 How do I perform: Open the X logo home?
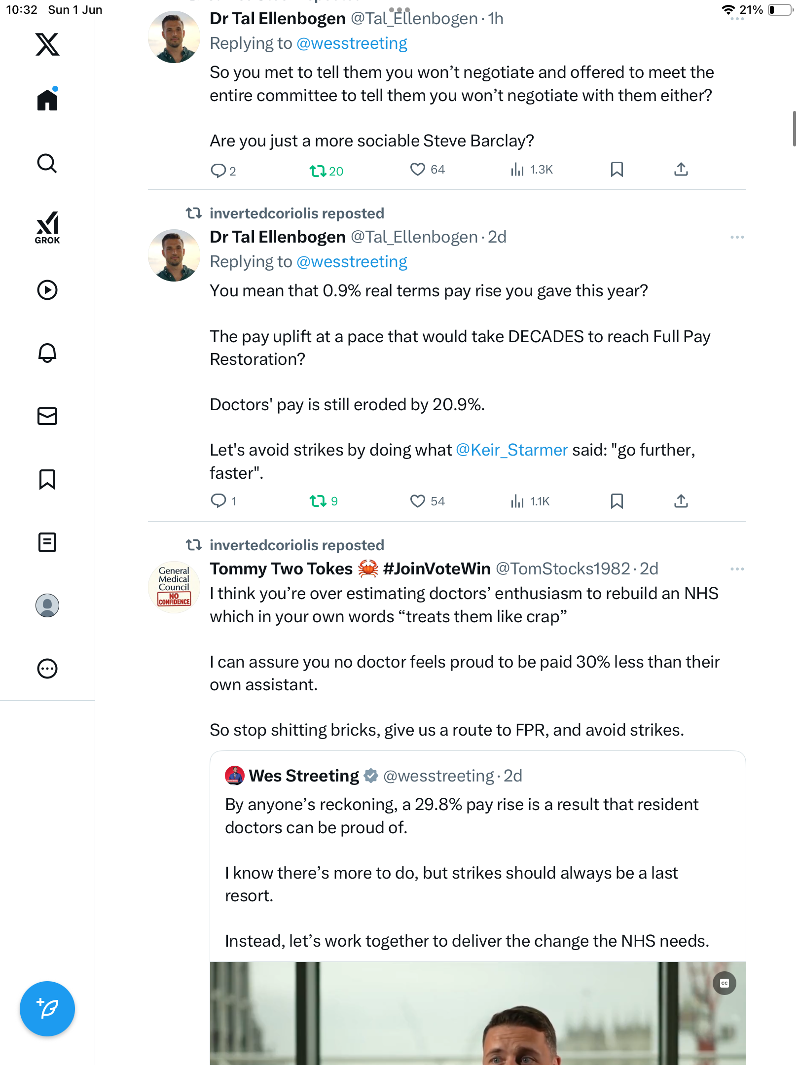(x=47, y=44)
